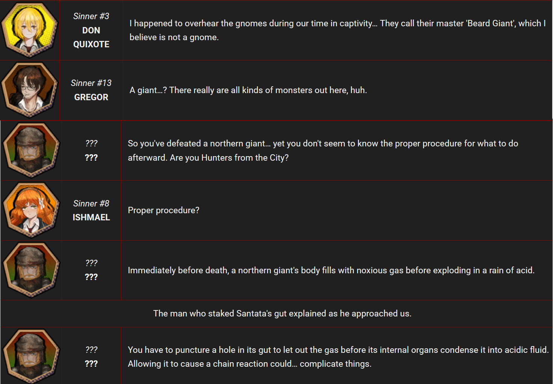The height and width of the screenshot is (384, 553).
Task: Select the GREGOR name label
Action: point(91,97)
